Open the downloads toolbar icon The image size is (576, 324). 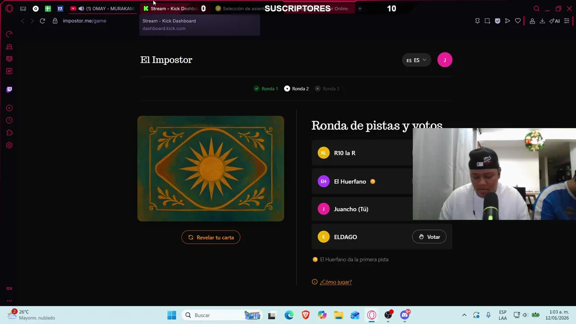(x=542, y=21)
